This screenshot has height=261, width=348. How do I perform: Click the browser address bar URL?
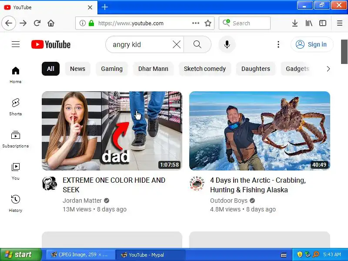tap(131, 23)
